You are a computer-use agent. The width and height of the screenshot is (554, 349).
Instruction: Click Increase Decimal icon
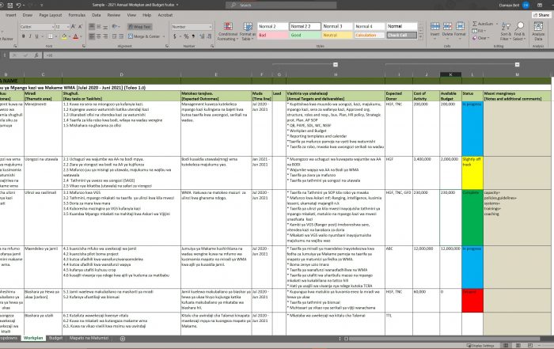point(202,36)
